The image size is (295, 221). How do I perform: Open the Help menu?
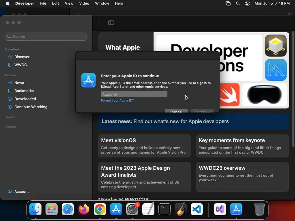119,3
